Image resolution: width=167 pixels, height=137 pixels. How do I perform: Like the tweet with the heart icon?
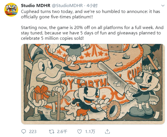coord(80,132)
